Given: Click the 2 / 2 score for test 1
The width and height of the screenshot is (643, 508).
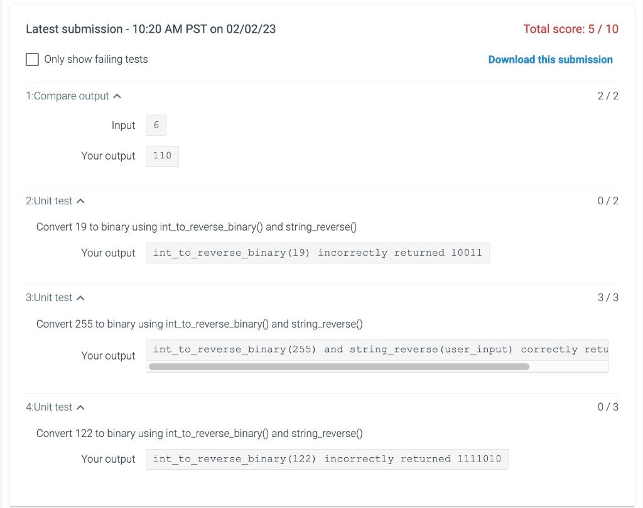Looking at the screenshot, I should tap(608, 96).
